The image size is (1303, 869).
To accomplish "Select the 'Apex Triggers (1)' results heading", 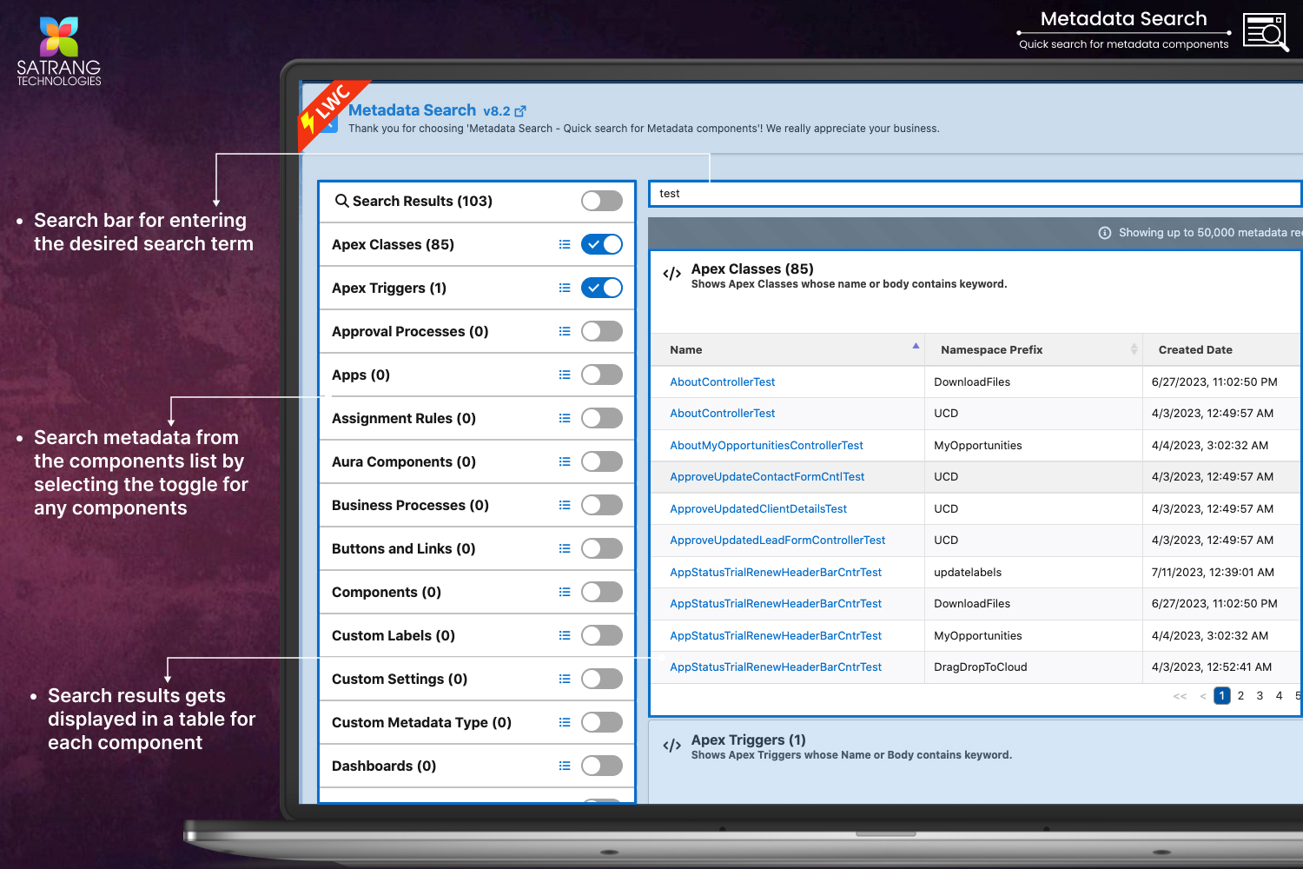I will pyautogui.click(x=748, y=740).
